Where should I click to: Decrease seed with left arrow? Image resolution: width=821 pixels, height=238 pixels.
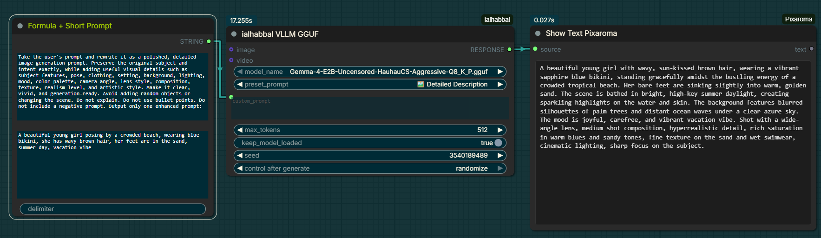240,155
